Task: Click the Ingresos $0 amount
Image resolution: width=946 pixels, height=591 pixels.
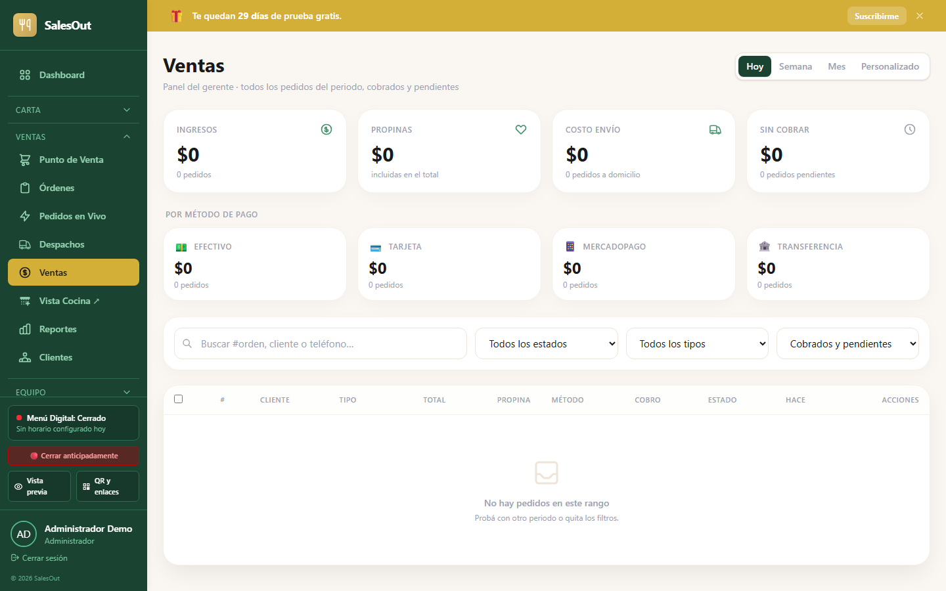Action: [188, 155]
